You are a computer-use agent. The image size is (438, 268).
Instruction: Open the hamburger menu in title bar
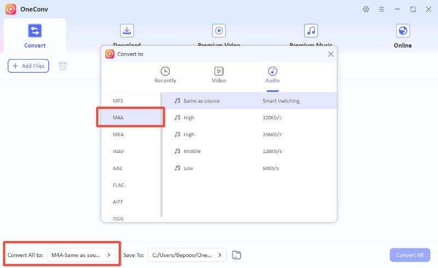381,9
